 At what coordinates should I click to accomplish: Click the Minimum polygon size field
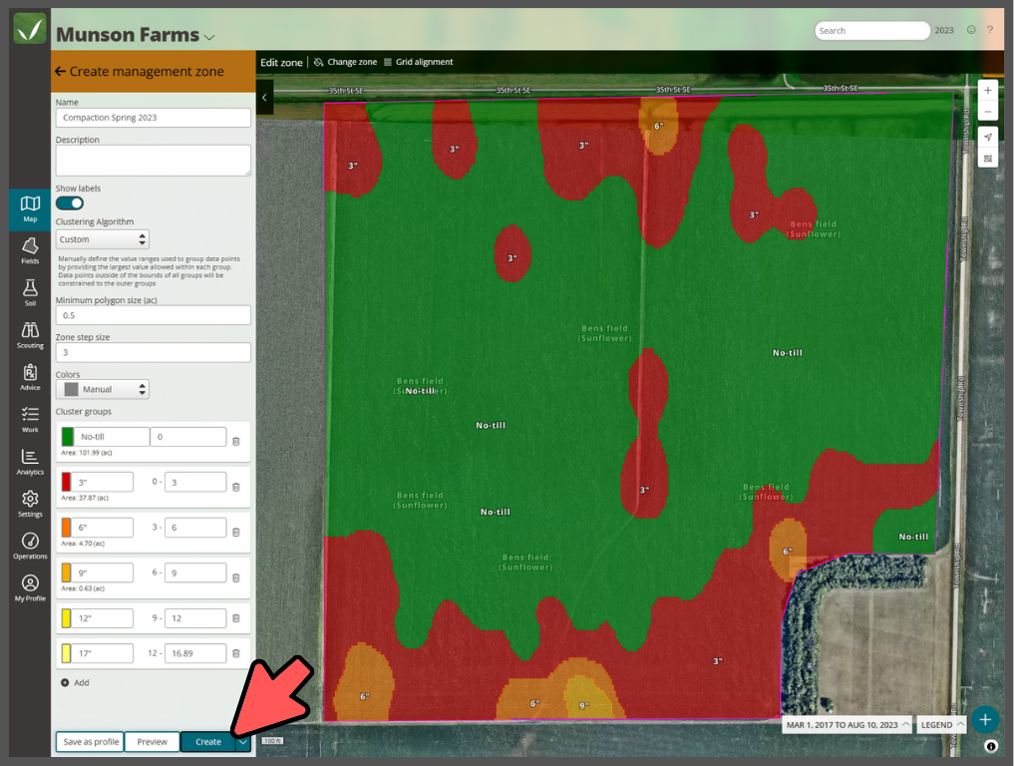(154, 315)
